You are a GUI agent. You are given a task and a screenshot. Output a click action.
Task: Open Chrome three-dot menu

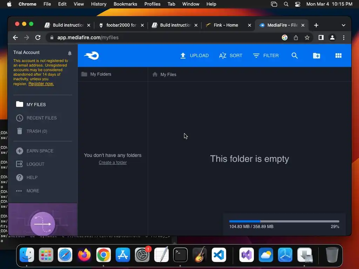(344, 37)
